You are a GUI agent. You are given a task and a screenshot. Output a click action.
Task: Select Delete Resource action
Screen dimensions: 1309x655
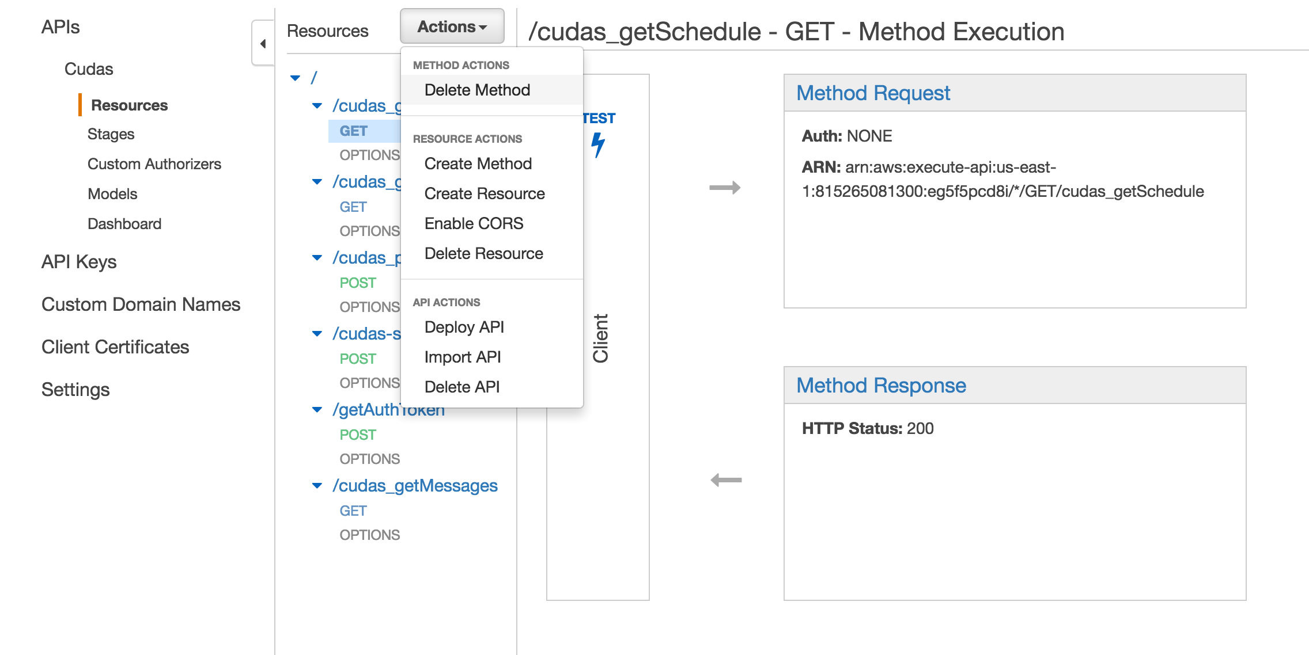pos(483,253)
